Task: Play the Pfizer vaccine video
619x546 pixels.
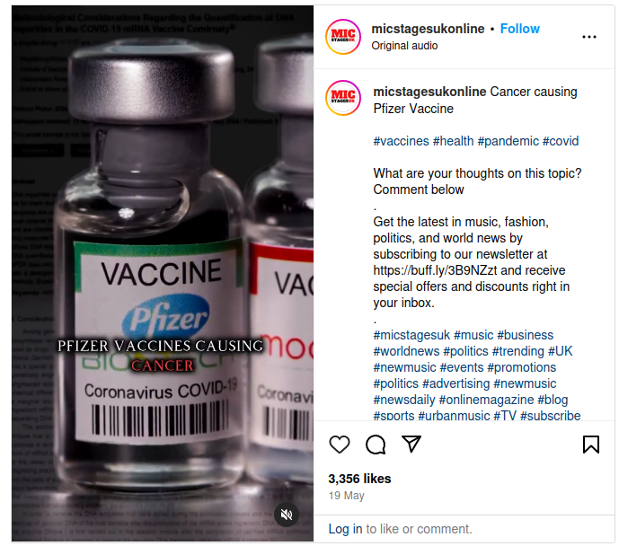Action: pyautogui.click(x=163, y=273)
